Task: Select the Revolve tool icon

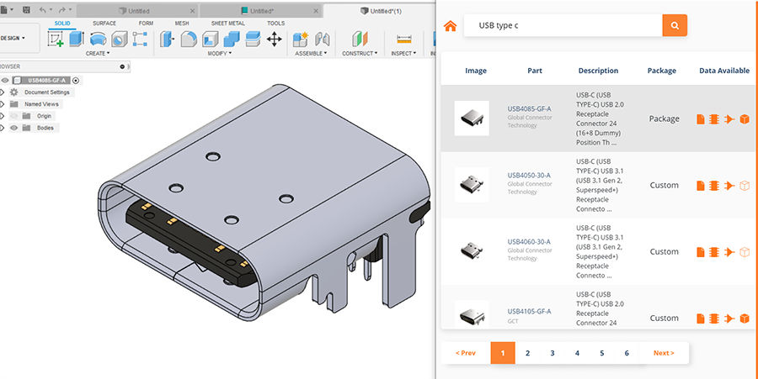Action: [x=98, y=39]
